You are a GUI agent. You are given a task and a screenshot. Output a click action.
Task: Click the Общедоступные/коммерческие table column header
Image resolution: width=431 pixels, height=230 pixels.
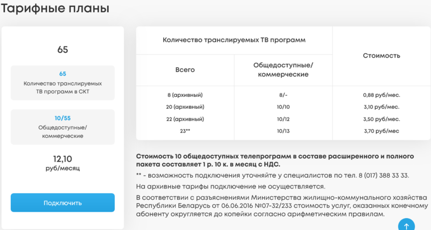283,70
